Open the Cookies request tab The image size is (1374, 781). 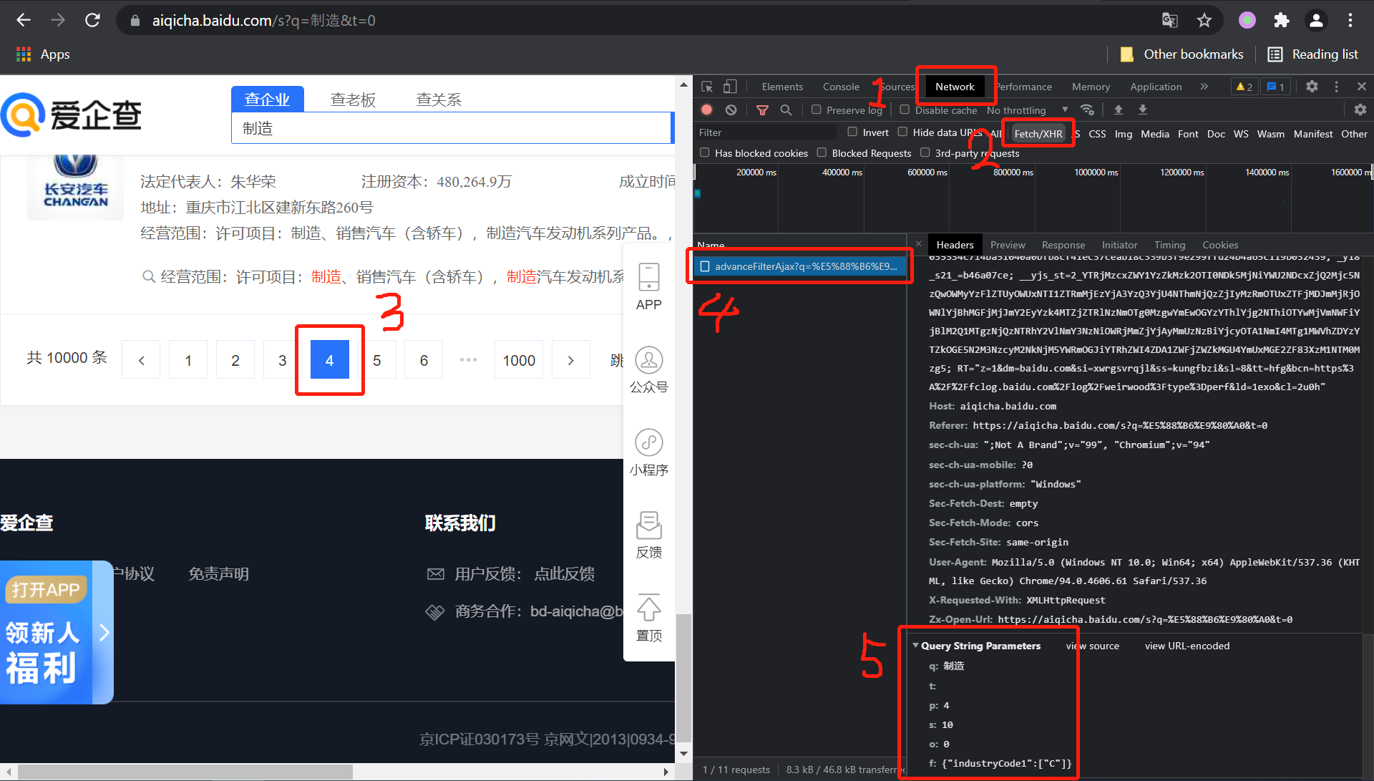click(1220, 245)
